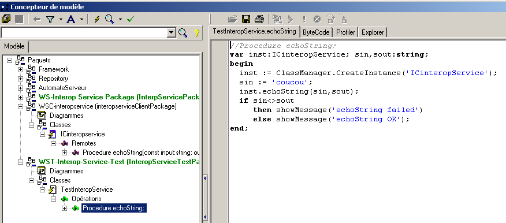Select WST-Interop-Service-Test package

(x=119, y=162)
